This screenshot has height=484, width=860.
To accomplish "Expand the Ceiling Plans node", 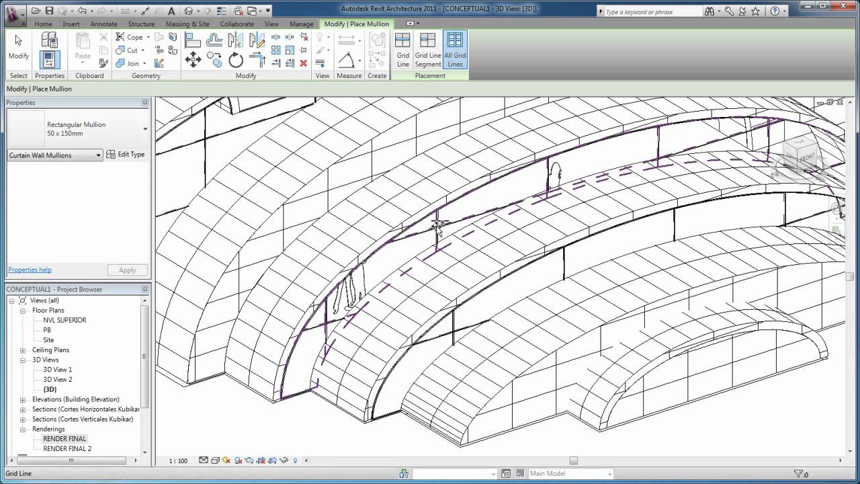I will (x=23, y=350).
